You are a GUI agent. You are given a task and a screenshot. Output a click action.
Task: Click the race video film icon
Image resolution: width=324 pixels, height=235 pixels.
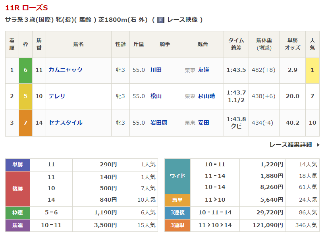[x=161, y=20]
